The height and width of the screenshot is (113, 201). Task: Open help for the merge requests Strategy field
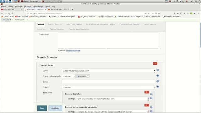[151, 111]
